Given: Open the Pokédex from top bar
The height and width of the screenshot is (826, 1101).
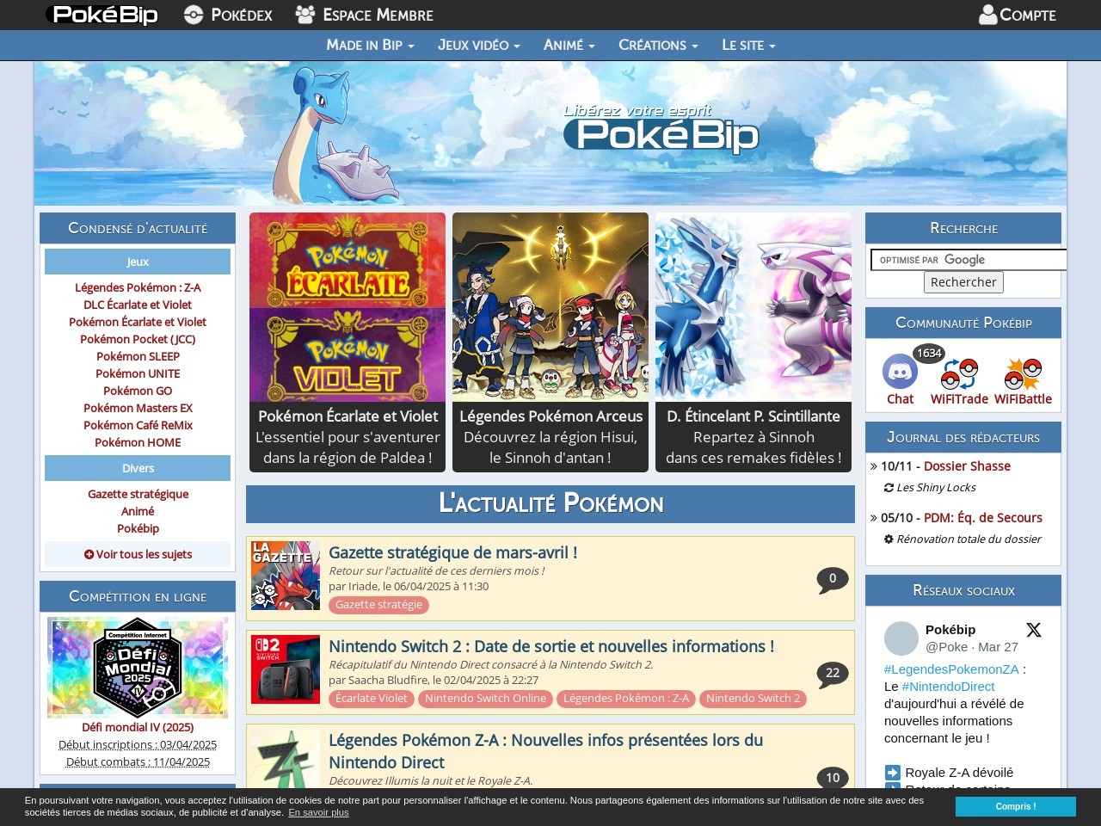Looking at the screenshot, I should [229, 15].
